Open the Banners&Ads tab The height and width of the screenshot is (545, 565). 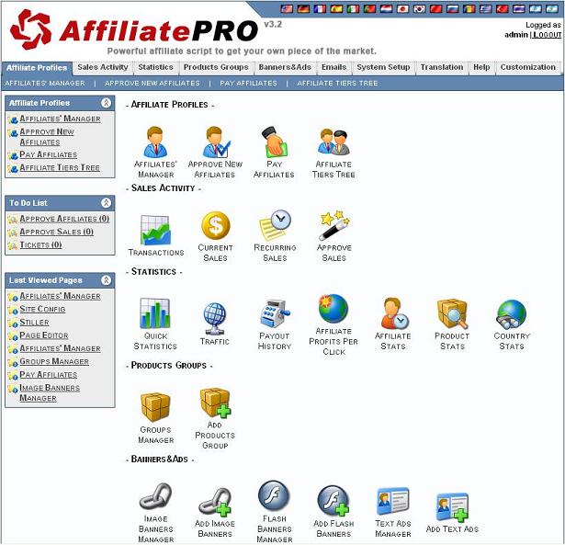285,67
